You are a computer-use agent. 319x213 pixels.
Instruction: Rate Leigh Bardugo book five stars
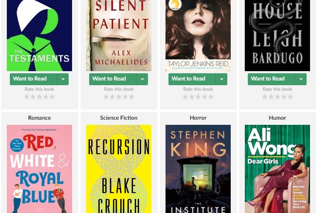[290, 97]
